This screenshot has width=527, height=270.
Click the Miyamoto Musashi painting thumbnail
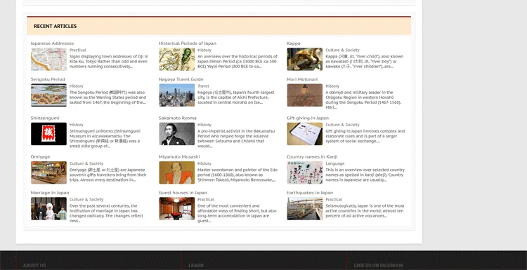(x=177, y=173)
